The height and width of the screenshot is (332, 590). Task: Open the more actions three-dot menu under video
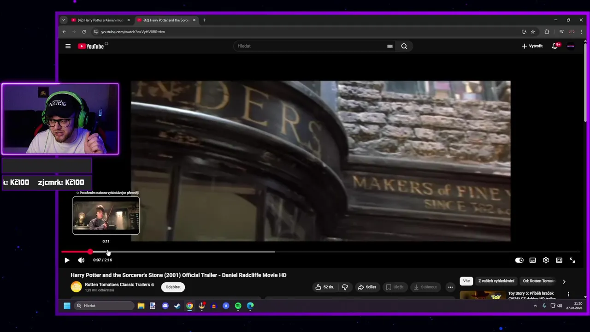pyautogui.click(x=450, y=287)
